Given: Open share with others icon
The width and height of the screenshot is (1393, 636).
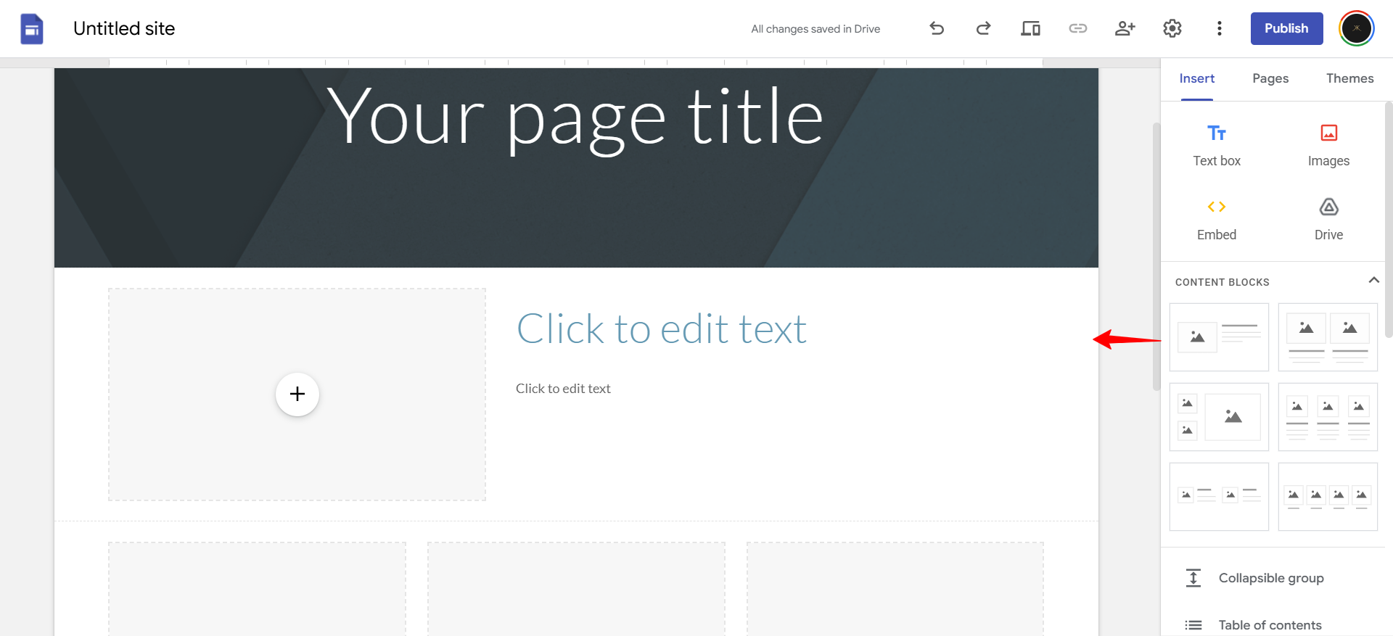Looking at the screenshot, I should click(1125, 28).
